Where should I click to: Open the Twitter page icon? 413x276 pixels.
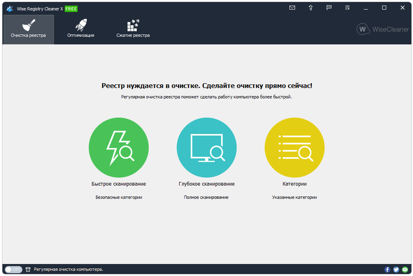[396, 269]
